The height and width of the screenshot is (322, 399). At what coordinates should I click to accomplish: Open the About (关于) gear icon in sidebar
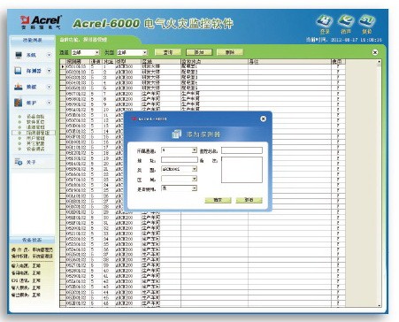pyautogui.click(x=19, y=162)
